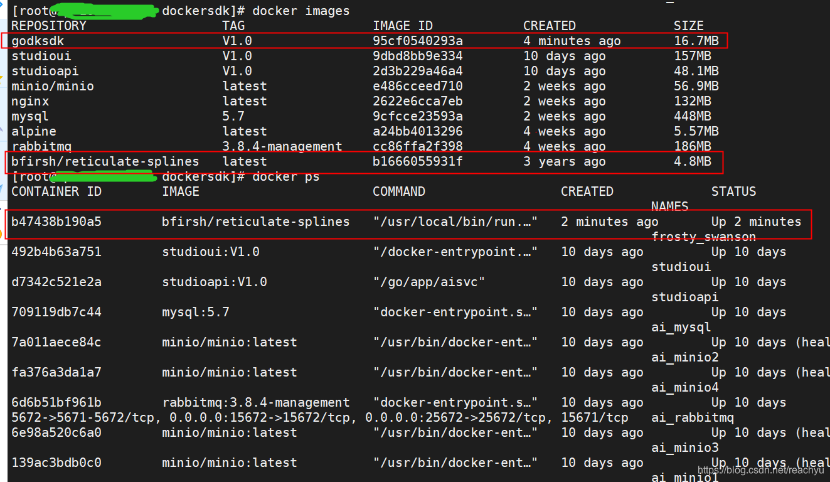This screenshot has height=482, width=830.
Task: Click image ID 2d3b229a46a4
Action: pyautogui.click(x=418, y=71)
